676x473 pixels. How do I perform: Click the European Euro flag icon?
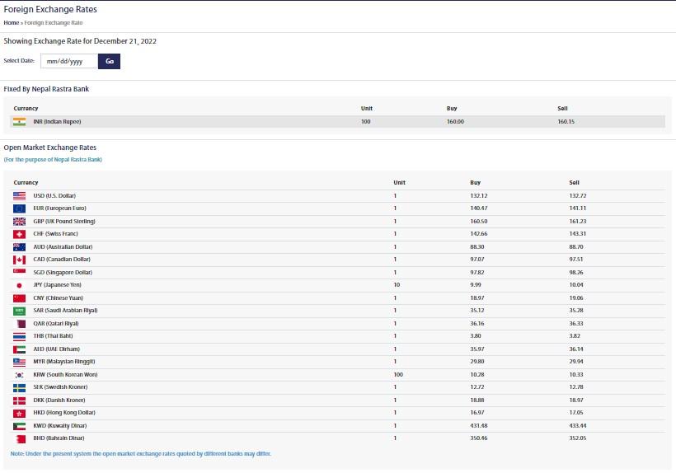[x=20, y=208]
